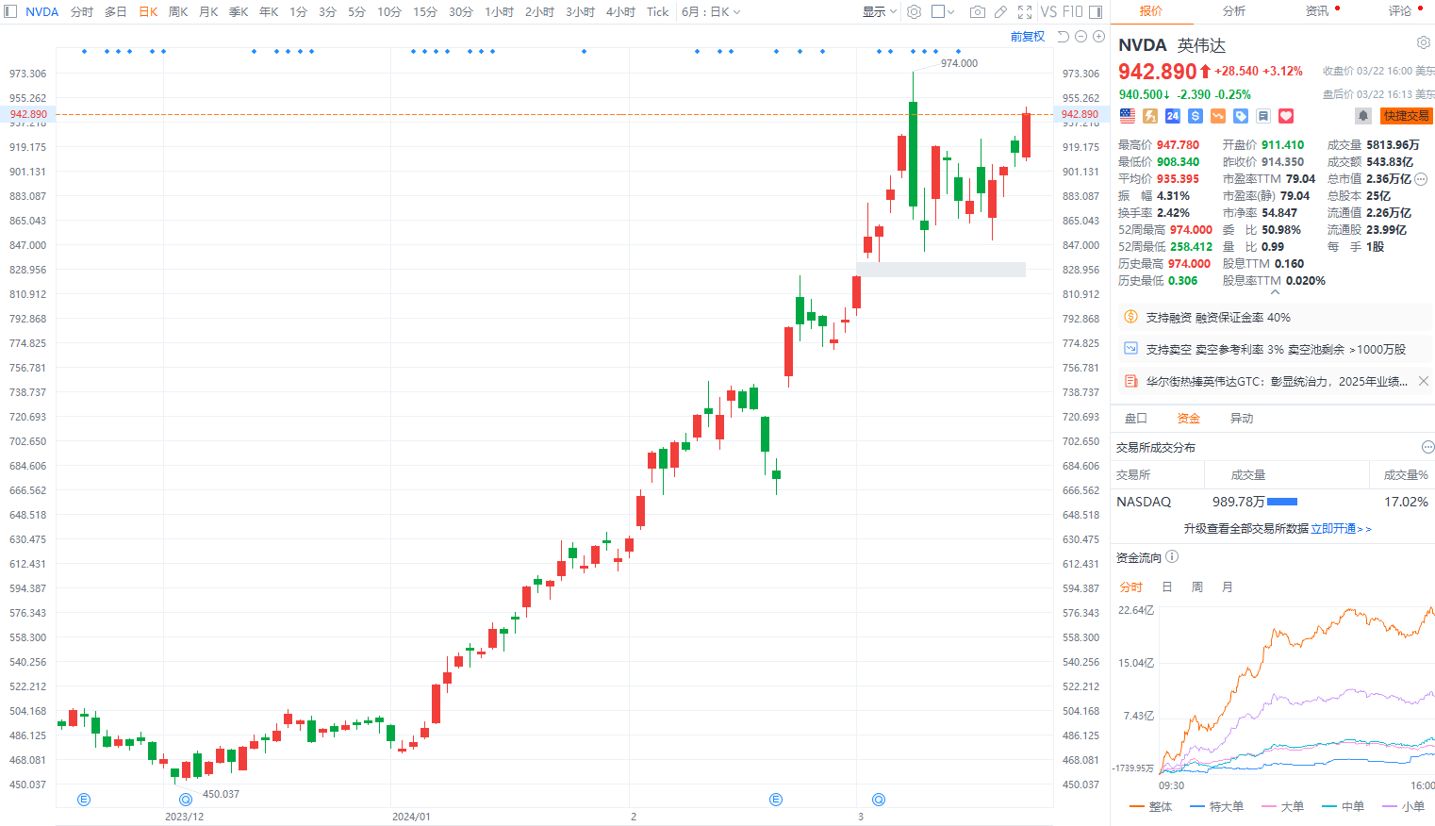Toggle the red heart favorite icon

1286,116
